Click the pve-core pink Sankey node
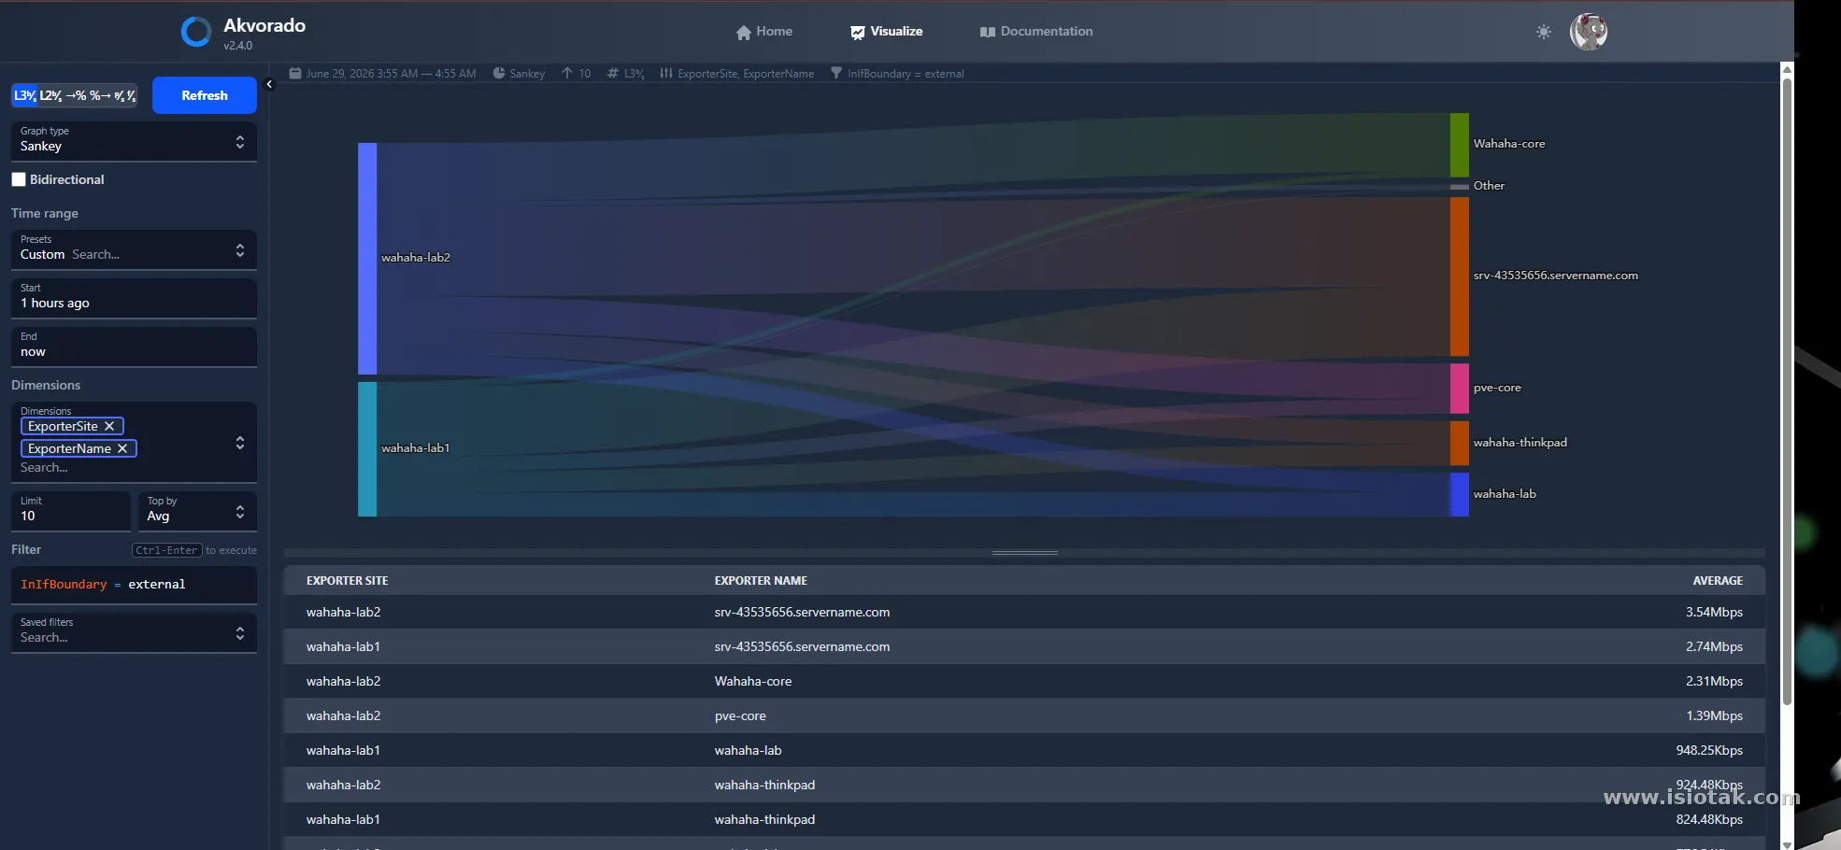The height and width of the screenshot is (850, 1841). click(1460, 389)
